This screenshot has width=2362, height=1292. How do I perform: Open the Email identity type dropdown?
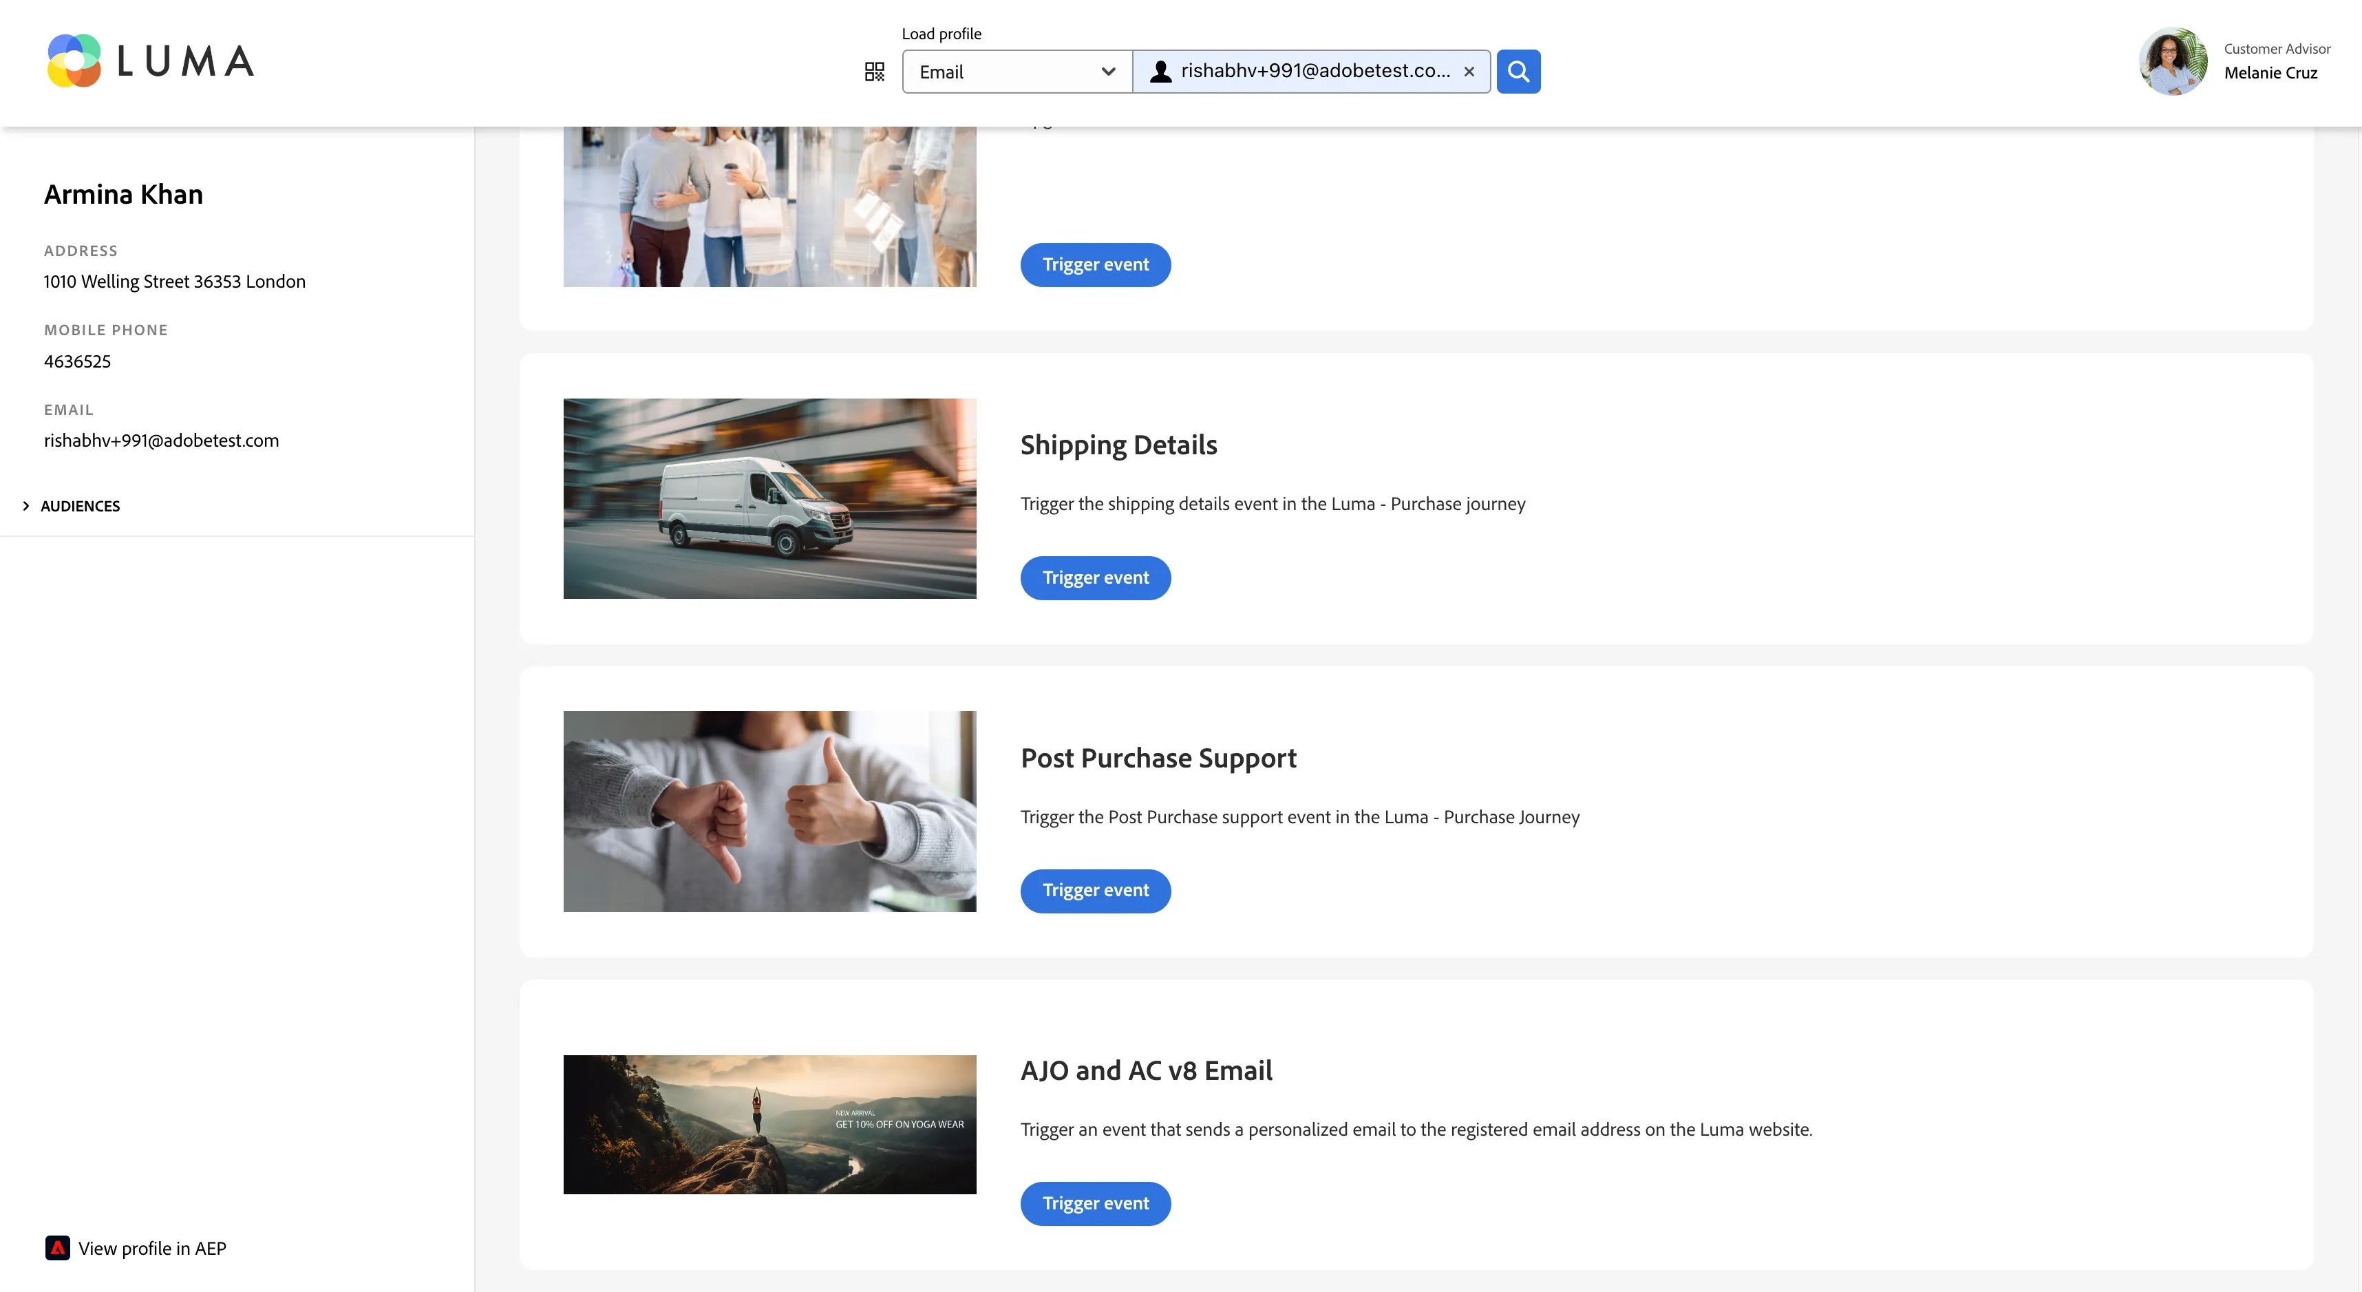1018,72
